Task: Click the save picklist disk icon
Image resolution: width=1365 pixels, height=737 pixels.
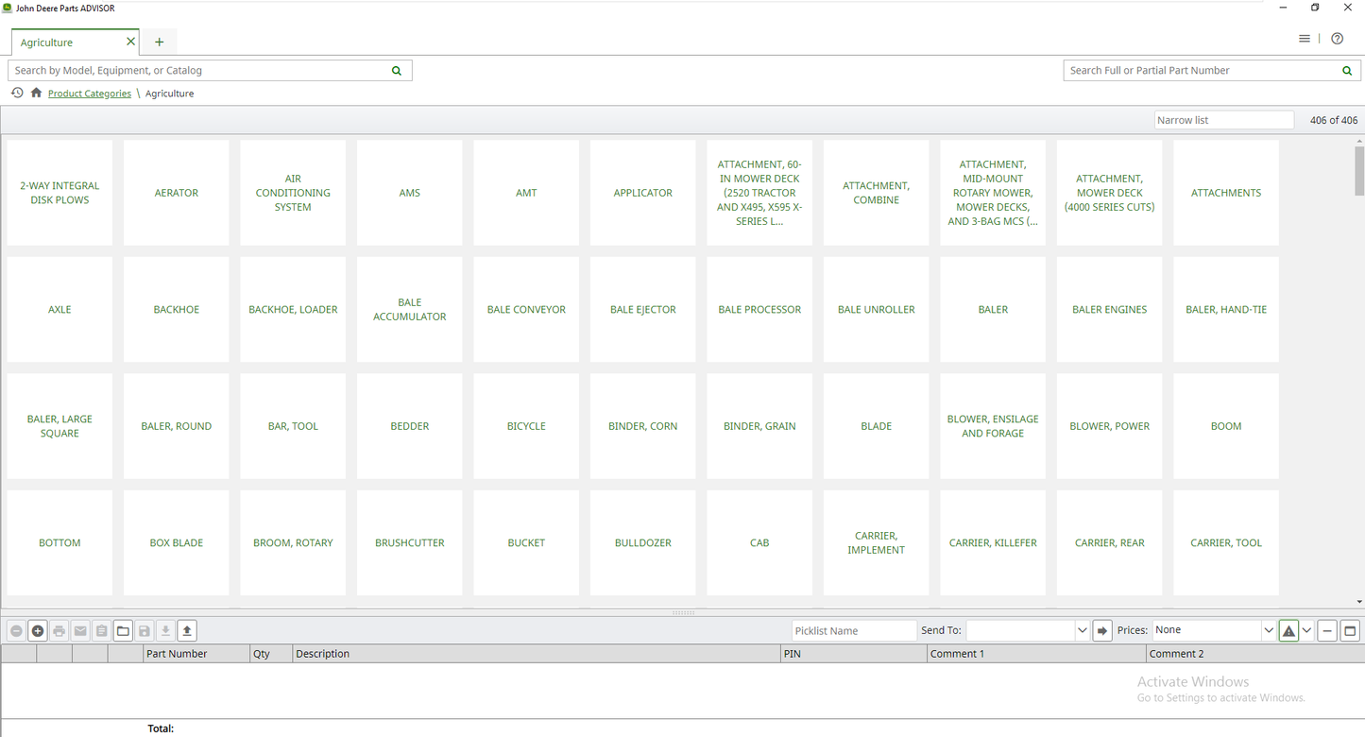Action: click(x=145, y=631)
